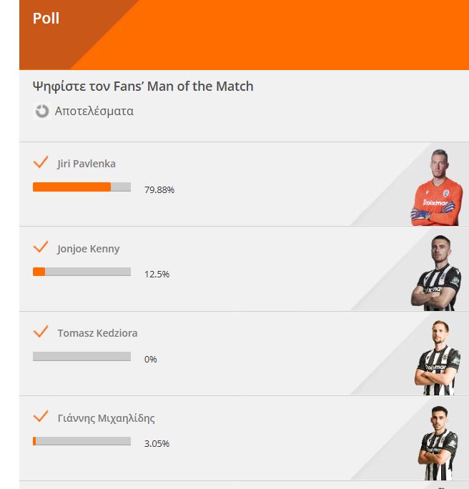469x489 pixels.
Task: Click the results refresh circle icon
Action: pyautogui.click(x=41, y=111)
